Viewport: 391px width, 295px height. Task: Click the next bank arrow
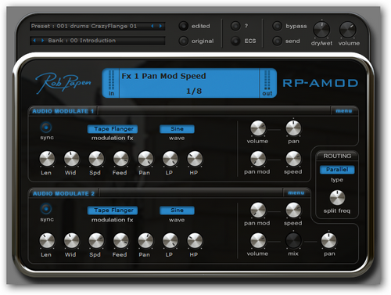pyautogui.click(x=42, y=41)
